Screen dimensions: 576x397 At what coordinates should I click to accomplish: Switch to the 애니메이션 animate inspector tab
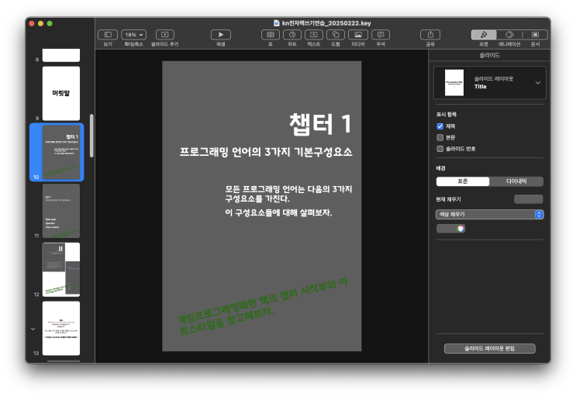(x=509, y=35)
